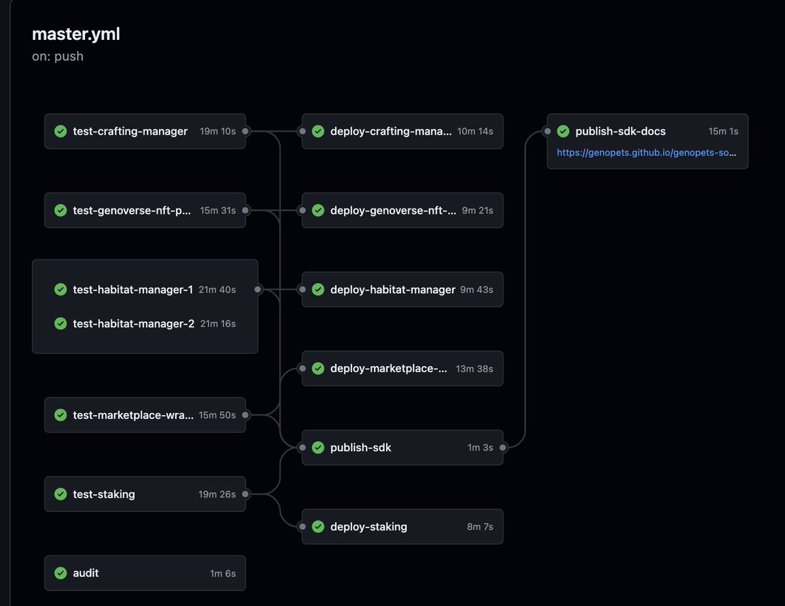
Task: Open the genopets.github.io docs link
Action: (646, 152)
